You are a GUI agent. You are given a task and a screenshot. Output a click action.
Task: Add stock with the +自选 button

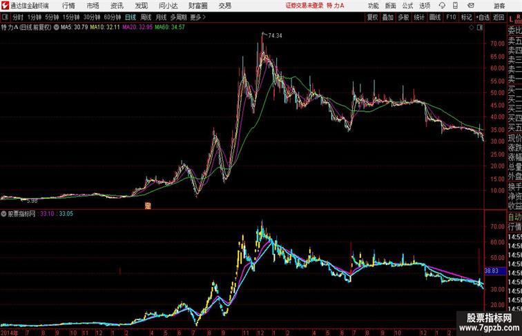point(483,17)
